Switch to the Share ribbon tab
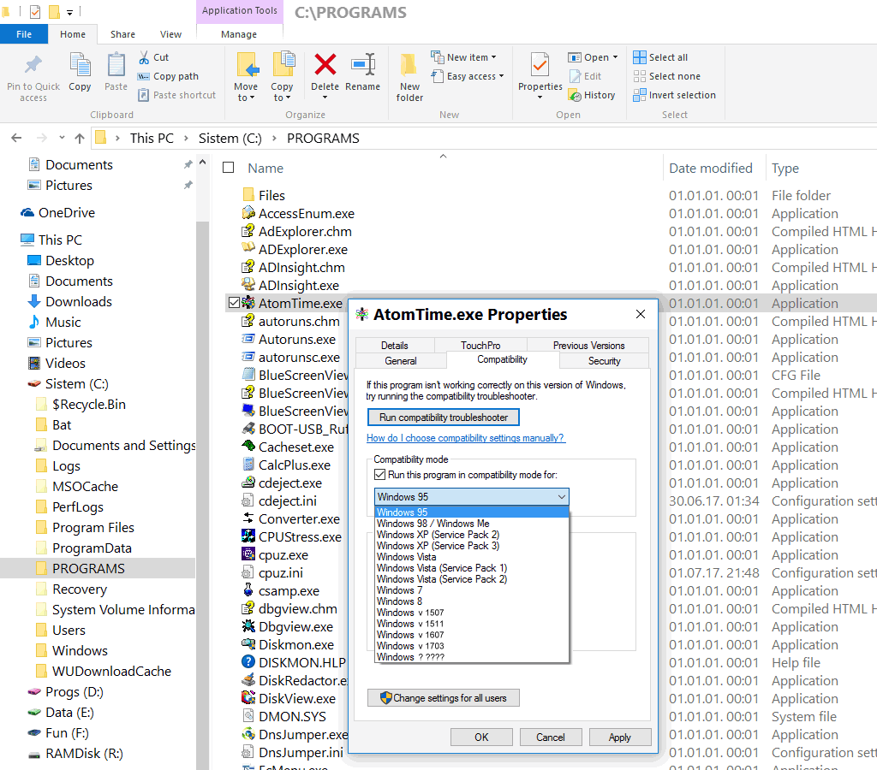The height and width of the screenshot is (770, 877). 122,34
